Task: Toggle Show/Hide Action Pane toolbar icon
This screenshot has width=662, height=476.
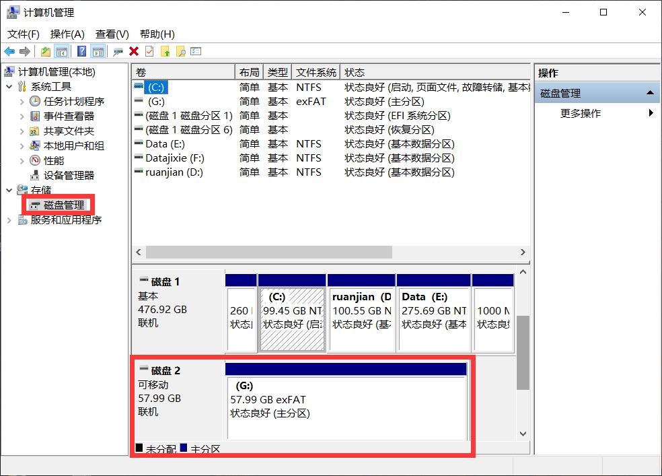Action: coord(98,52)
